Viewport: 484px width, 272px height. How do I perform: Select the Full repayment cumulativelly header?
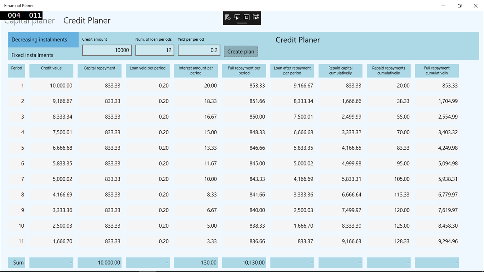437,71
